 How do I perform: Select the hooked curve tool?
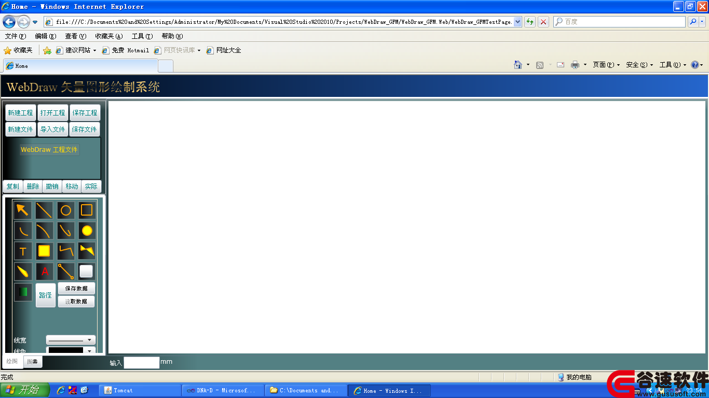(x=65, y=231)
